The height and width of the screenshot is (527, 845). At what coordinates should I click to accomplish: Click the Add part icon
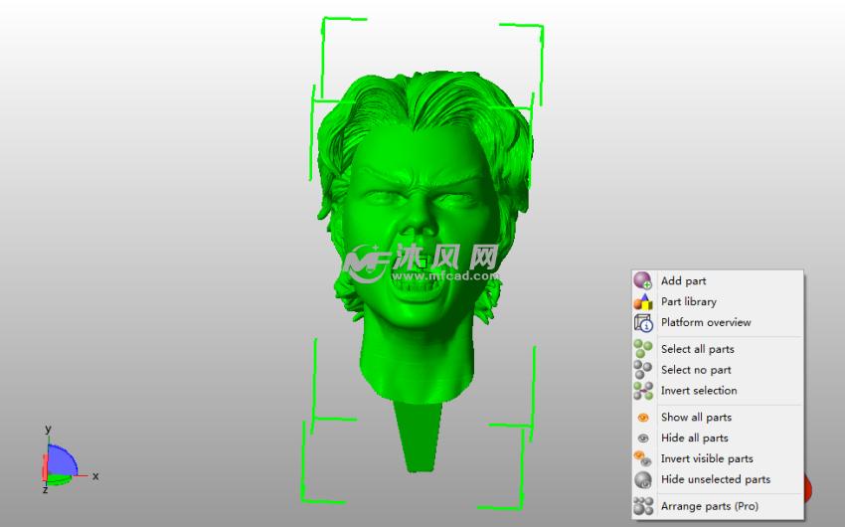[643, 281]
